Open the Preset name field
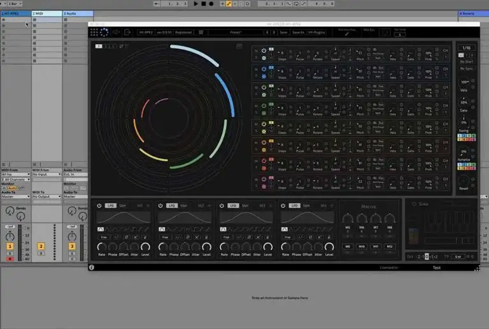The image size is (489, 329). point(236,32)
